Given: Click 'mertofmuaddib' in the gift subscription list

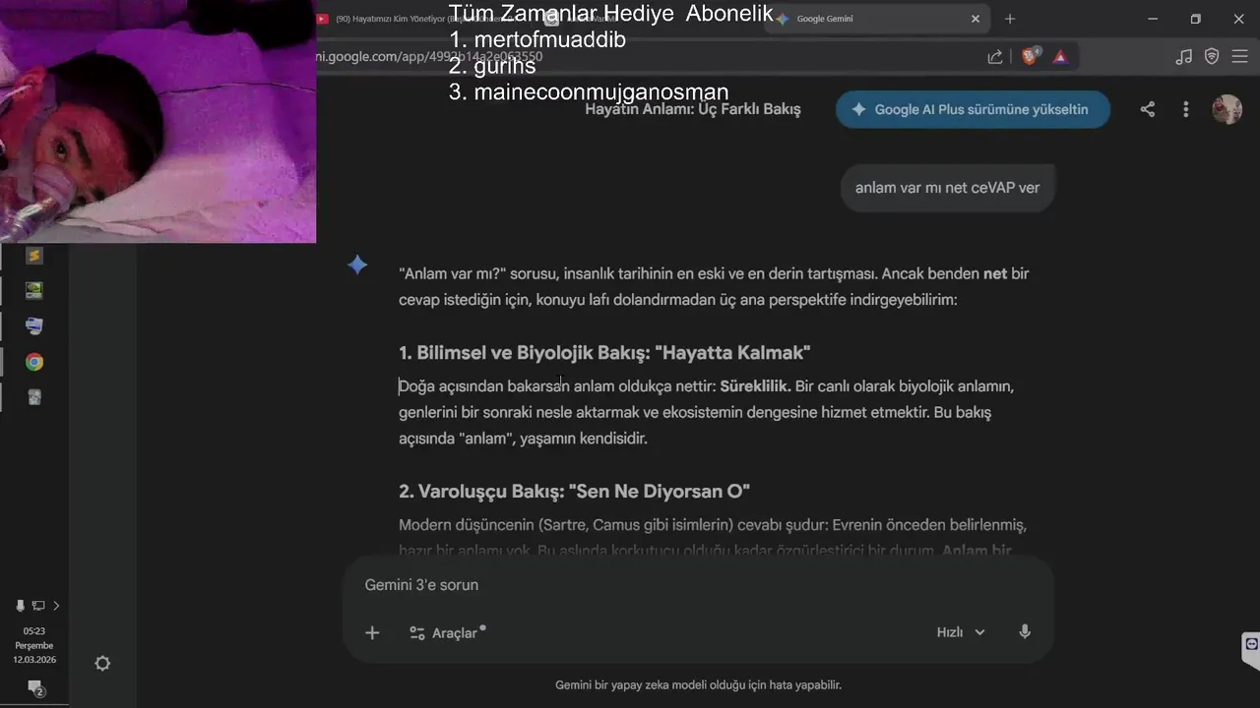Looking at the screenshot, I should click(x=549, y=40).
